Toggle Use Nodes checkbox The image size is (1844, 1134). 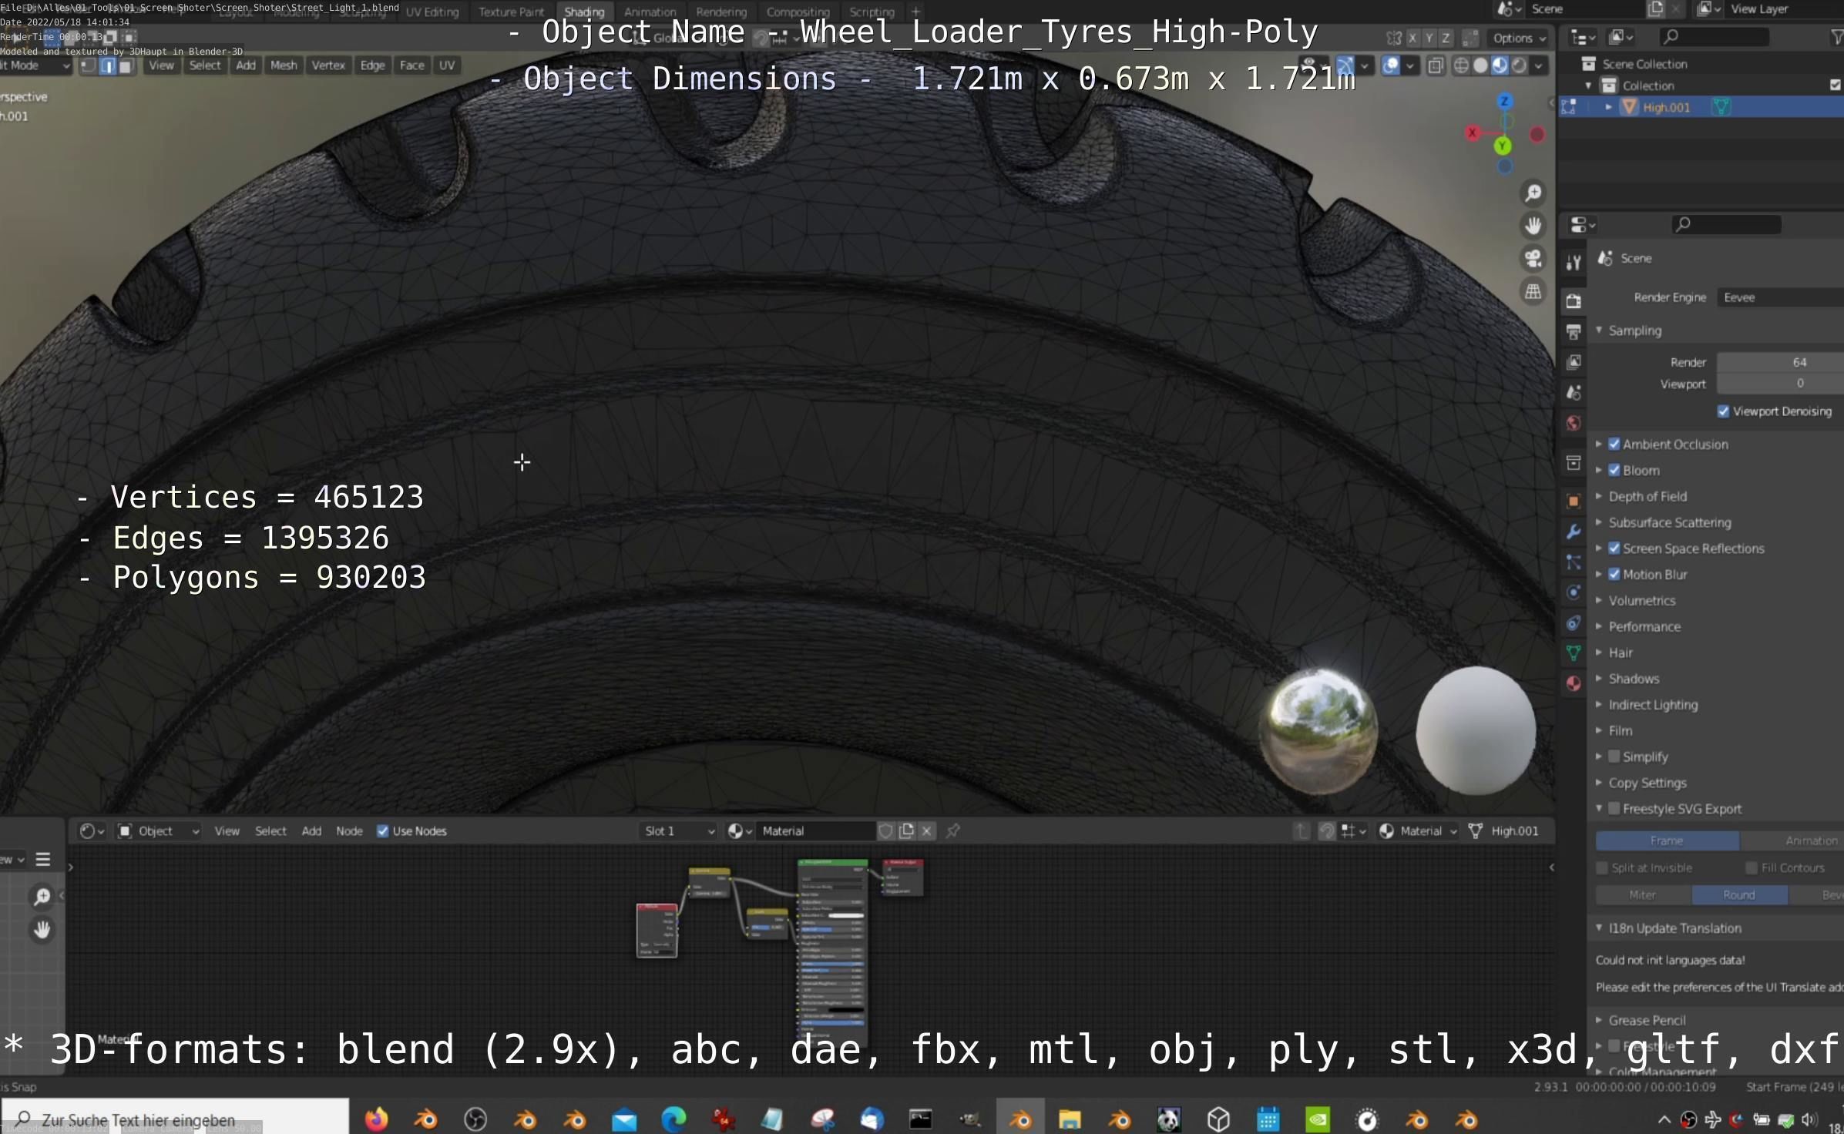tap(382, 830)
